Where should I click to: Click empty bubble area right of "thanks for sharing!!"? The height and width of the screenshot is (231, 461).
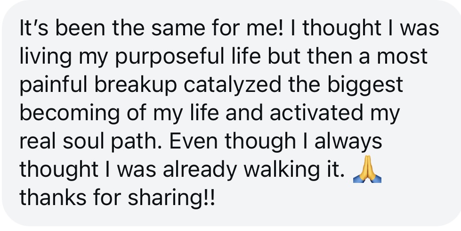[x=330, y=199]
